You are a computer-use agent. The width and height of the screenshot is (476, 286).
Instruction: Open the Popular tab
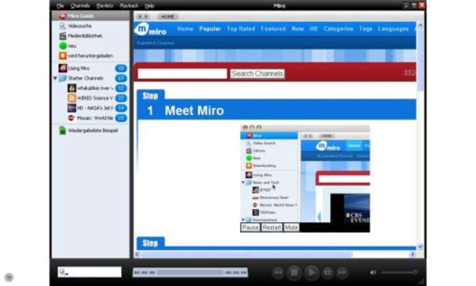coord(210,29)
